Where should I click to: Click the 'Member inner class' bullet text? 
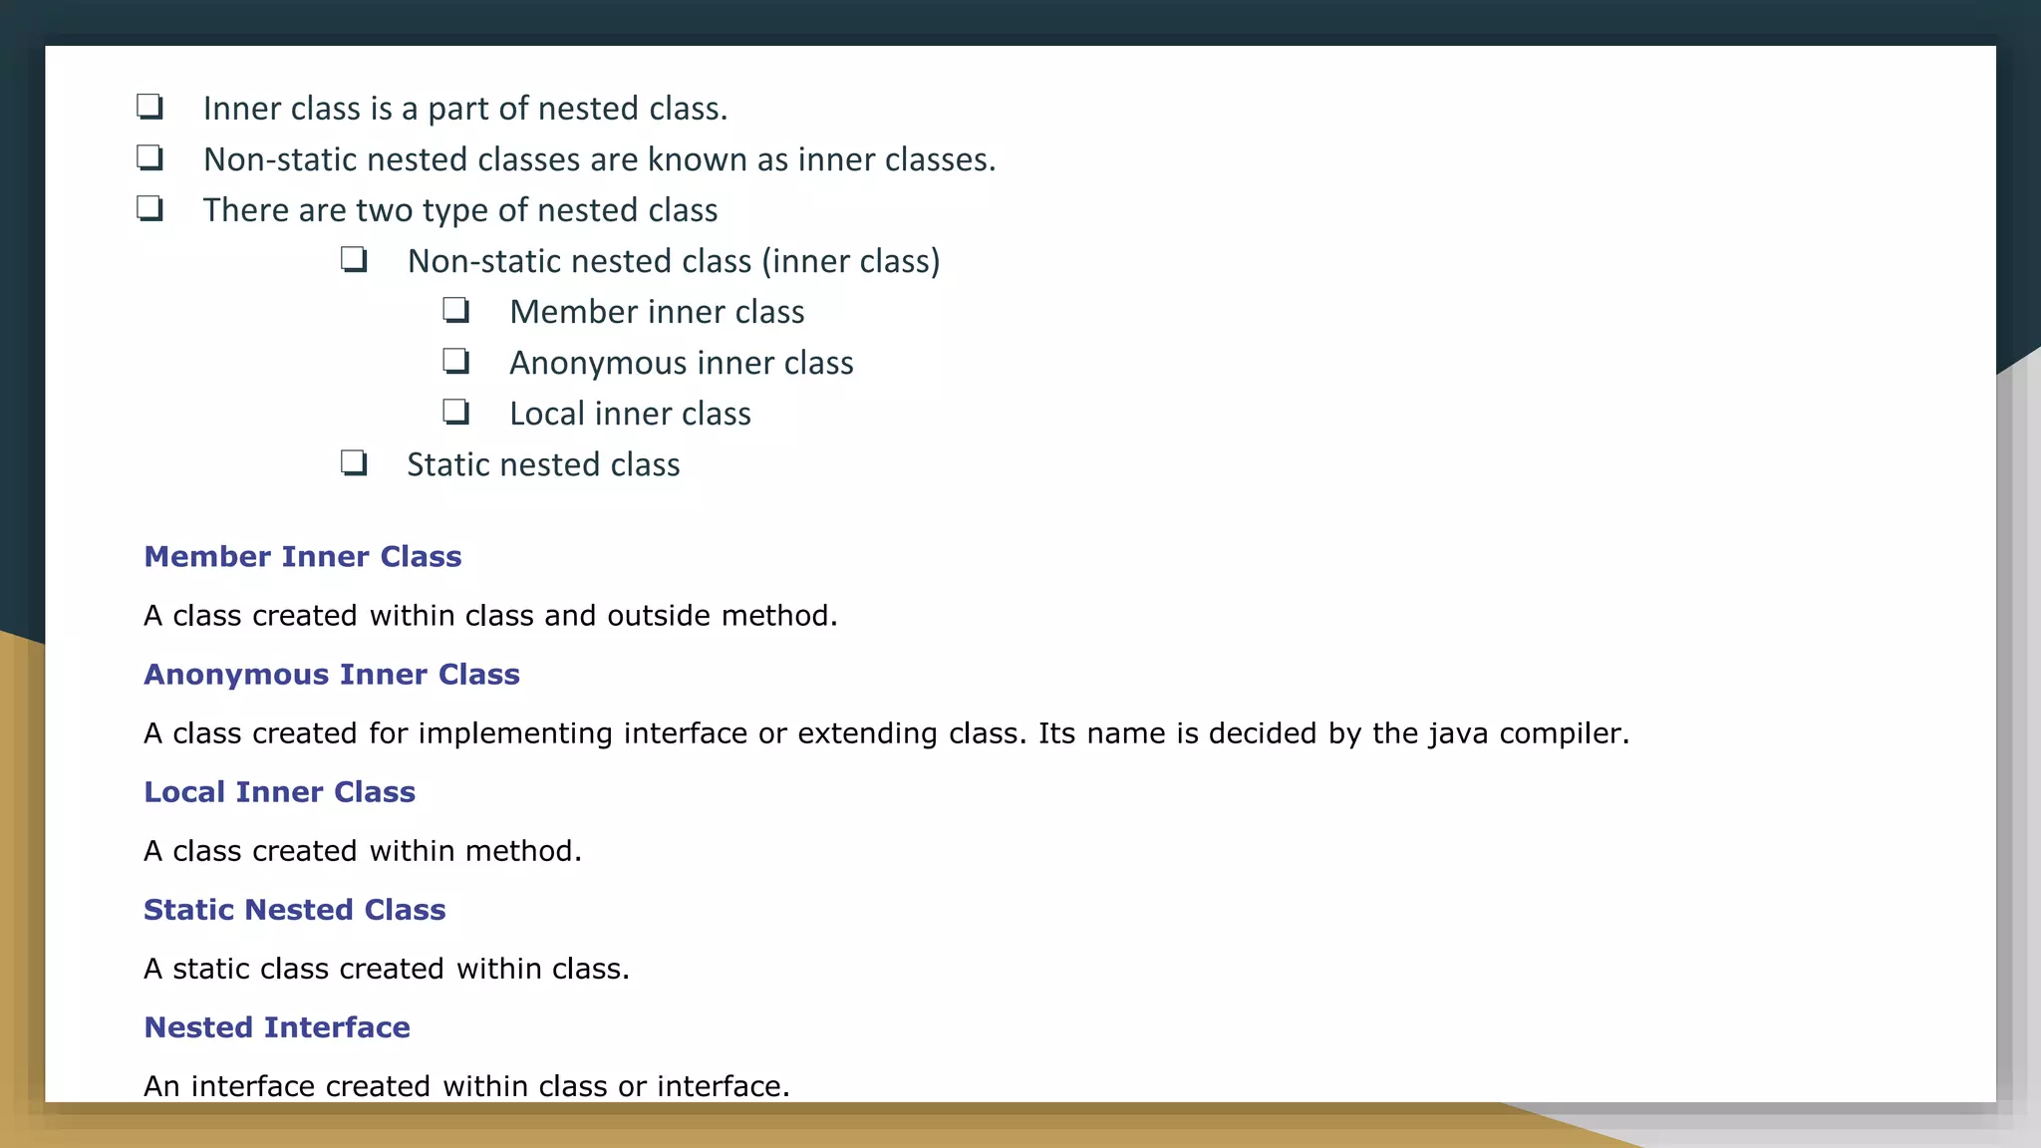657,312
